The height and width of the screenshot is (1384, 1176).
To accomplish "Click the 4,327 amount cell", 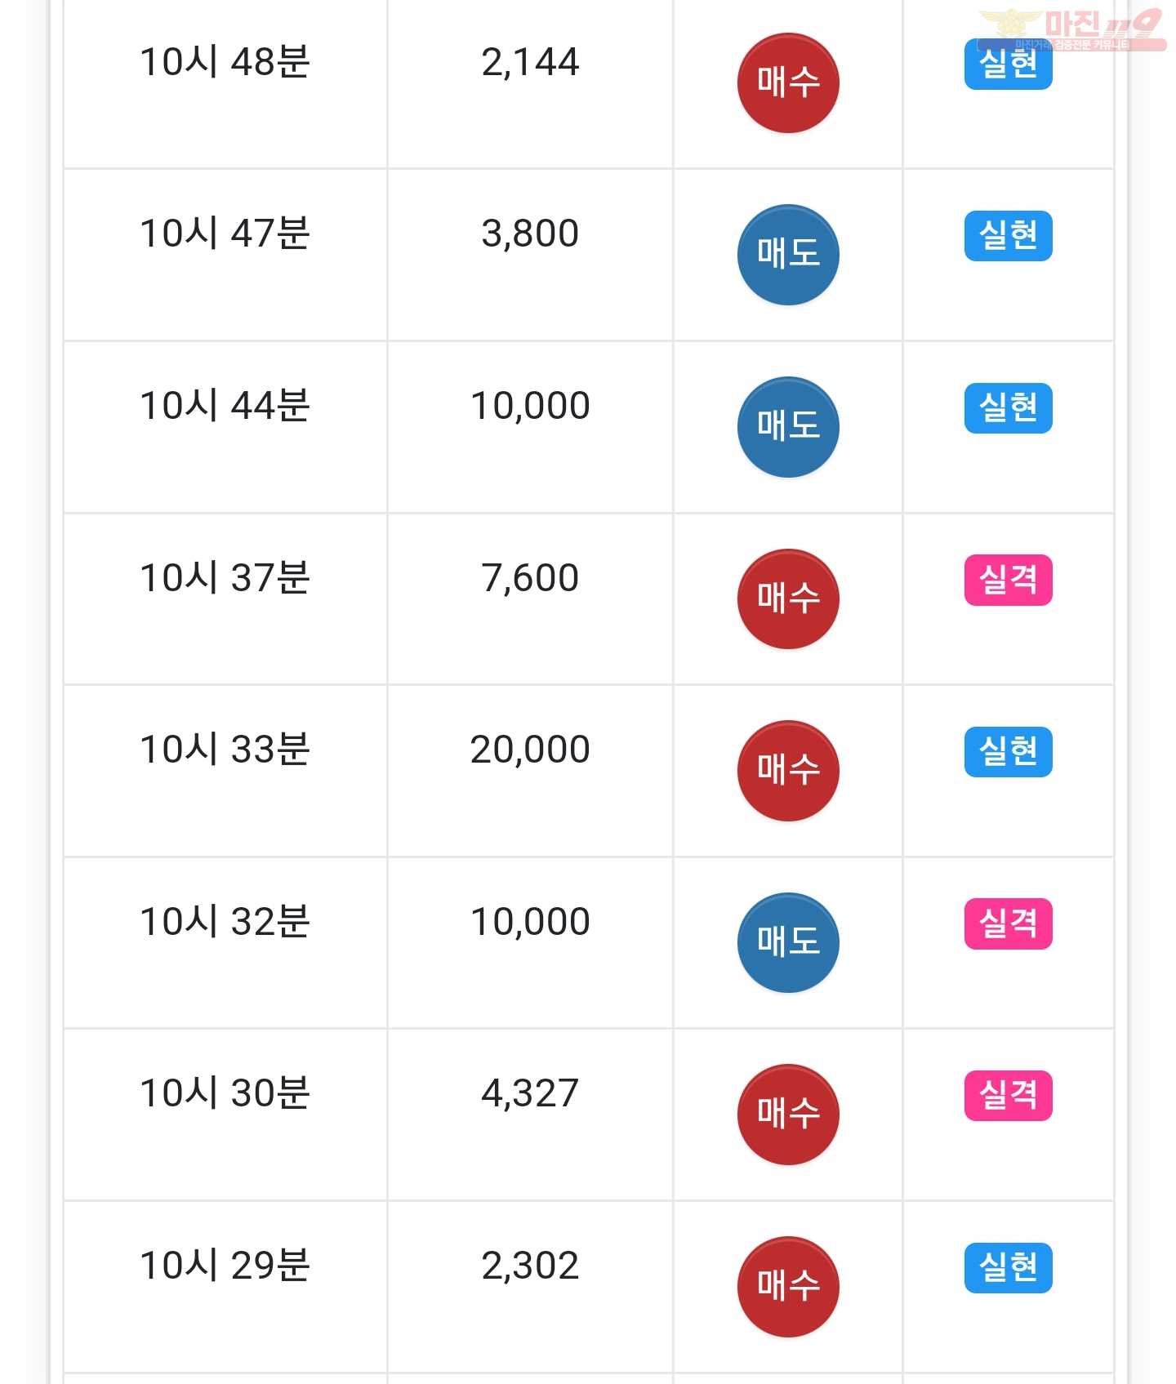I will coord(530,1115).
